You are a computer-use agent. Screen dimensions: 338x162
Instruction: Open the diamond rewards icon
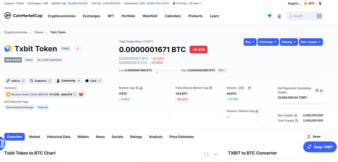[270, 16]
